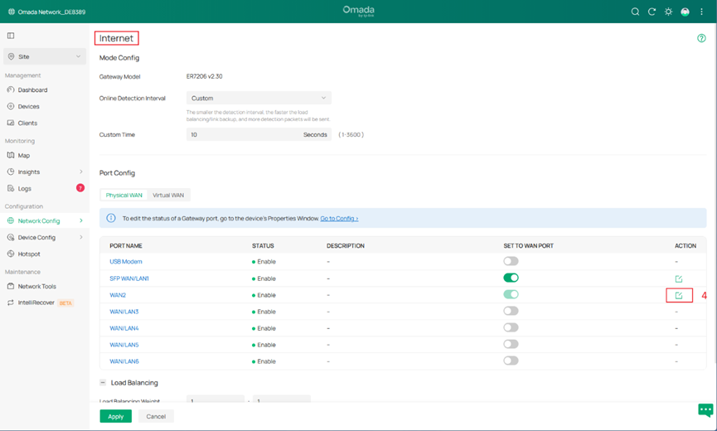717x431 pixels.
Task: Switch to the Virtual WAN tab
Action: click(x=168, y=195)
